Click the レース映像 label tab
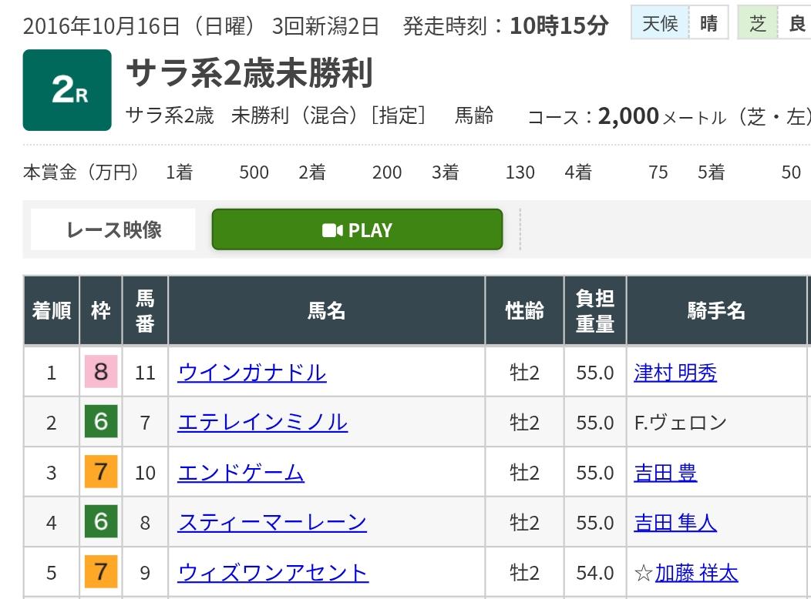 click(113, 230)
